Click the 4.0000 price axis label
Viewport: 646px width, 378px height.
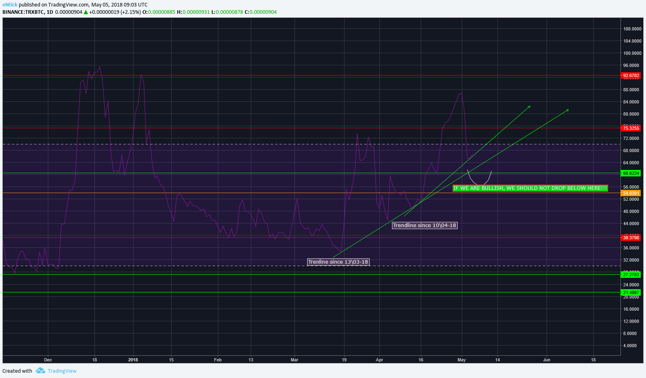630,346
